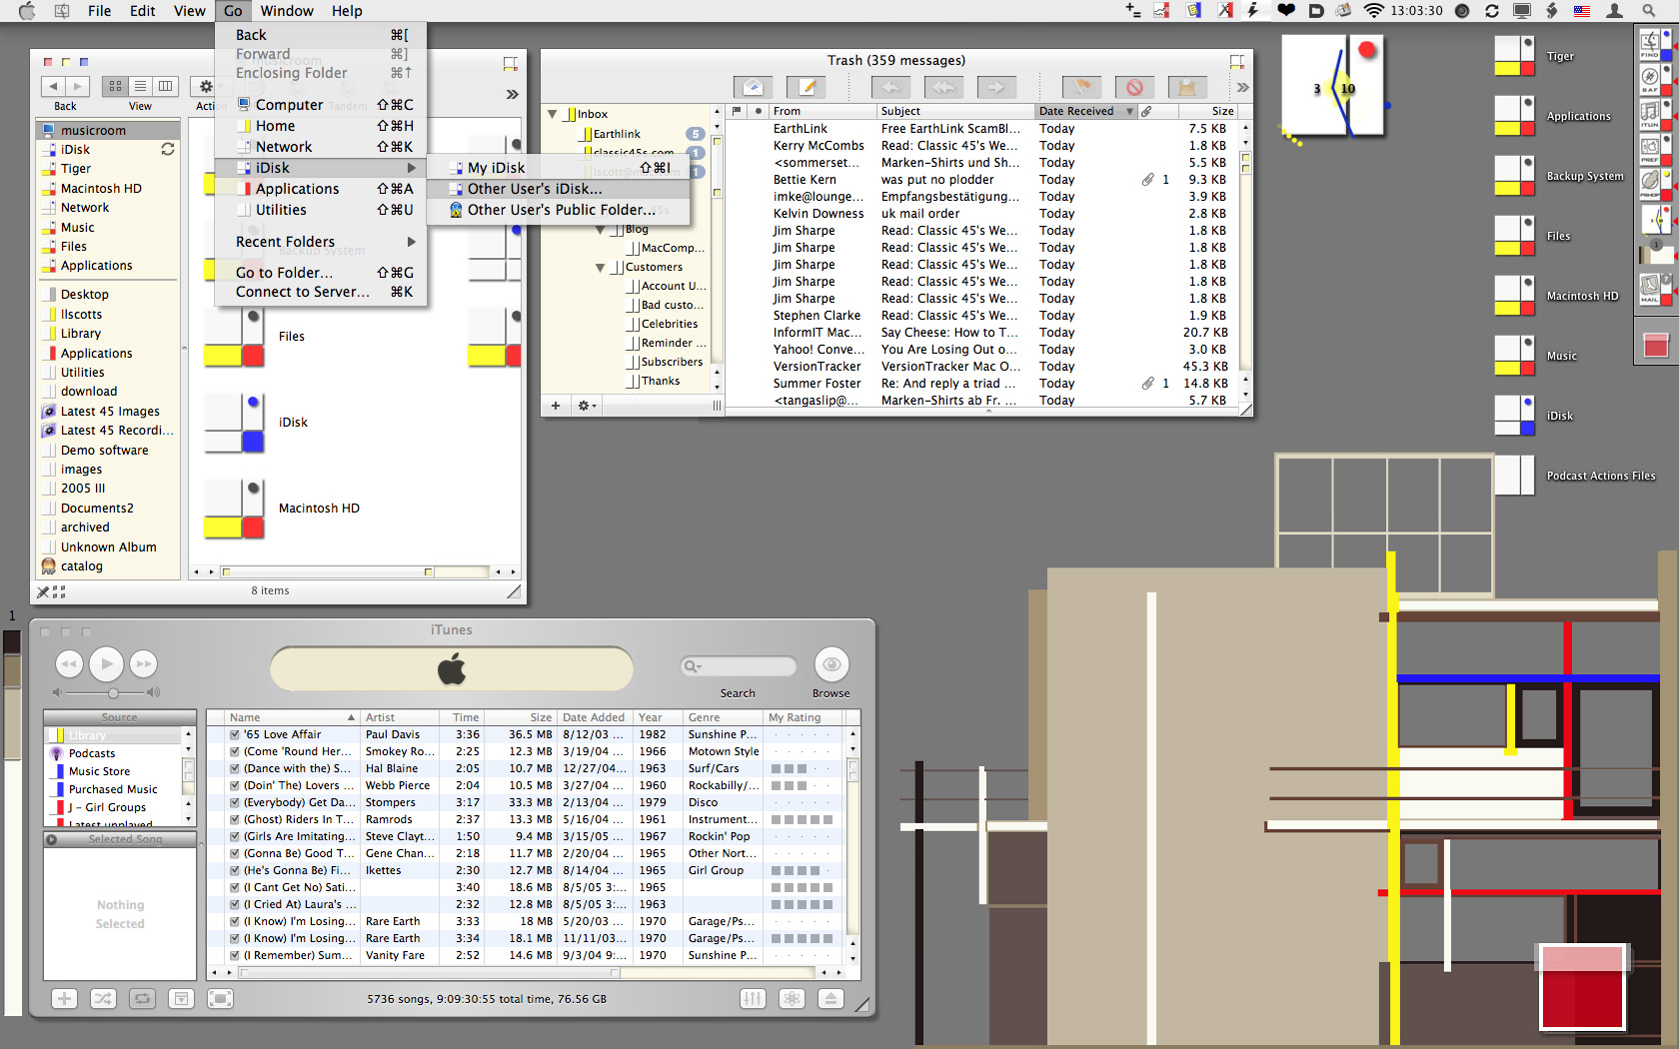
Task: Uncheck (Doin' The) Lovers song checkbox
Action: point(235,785)
